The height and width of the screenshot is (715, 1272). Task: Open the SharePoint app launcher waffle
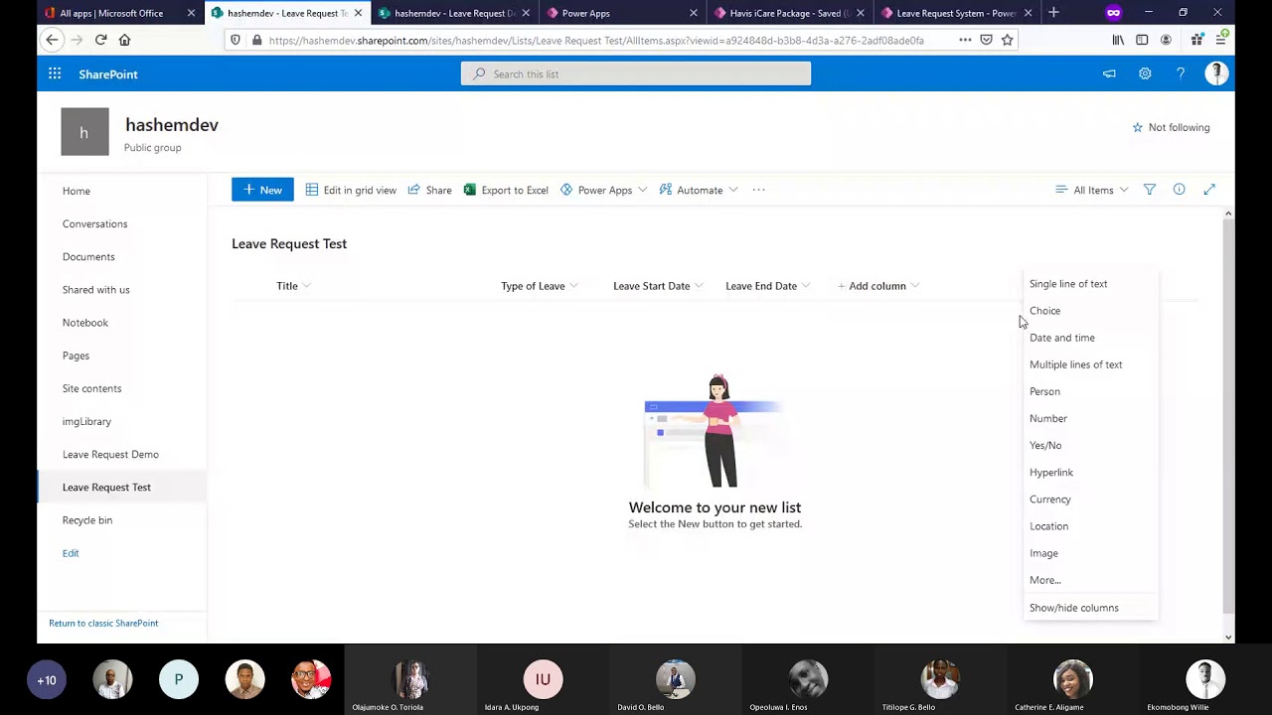[55, 73]
